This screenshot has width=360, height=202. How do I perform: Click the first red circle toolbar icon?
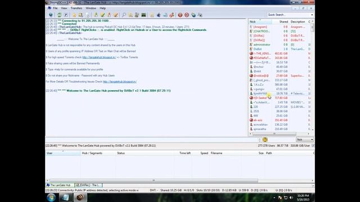pos(180,15)
